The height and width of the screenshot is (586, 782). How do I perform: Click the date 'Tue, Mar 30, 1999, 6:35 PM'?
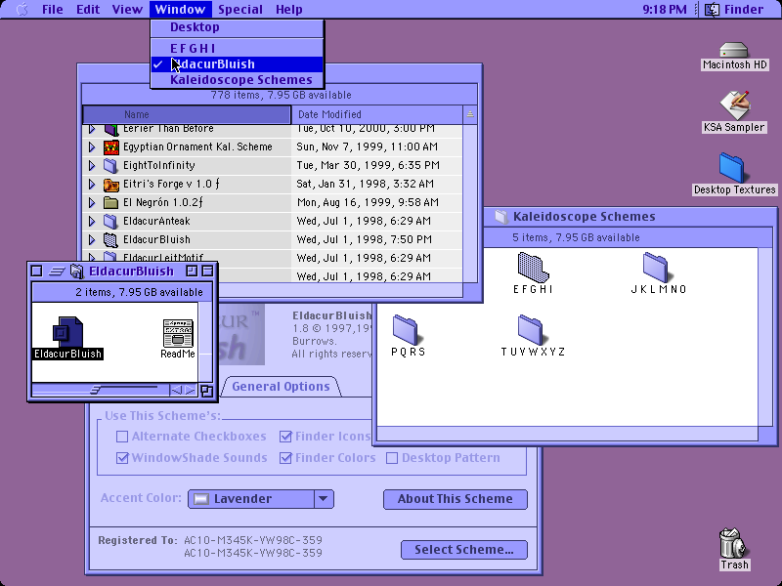pyautogui.click(x=369, y=165)
